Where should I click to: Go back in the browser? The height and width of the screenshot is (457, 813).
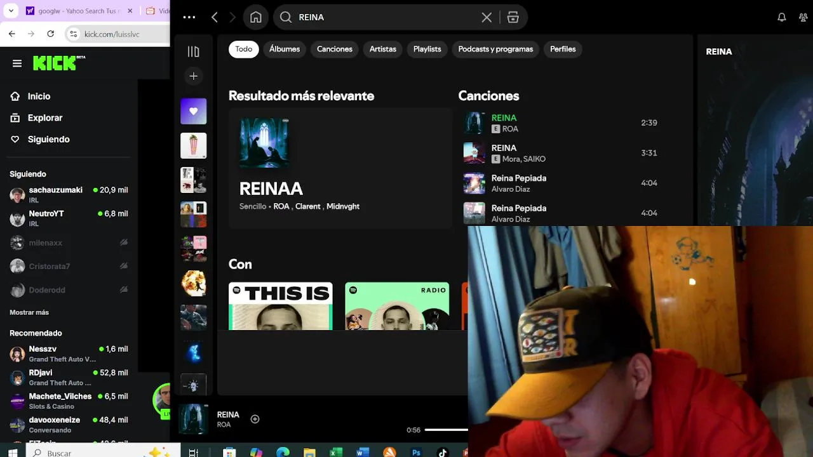coord(12,34)
